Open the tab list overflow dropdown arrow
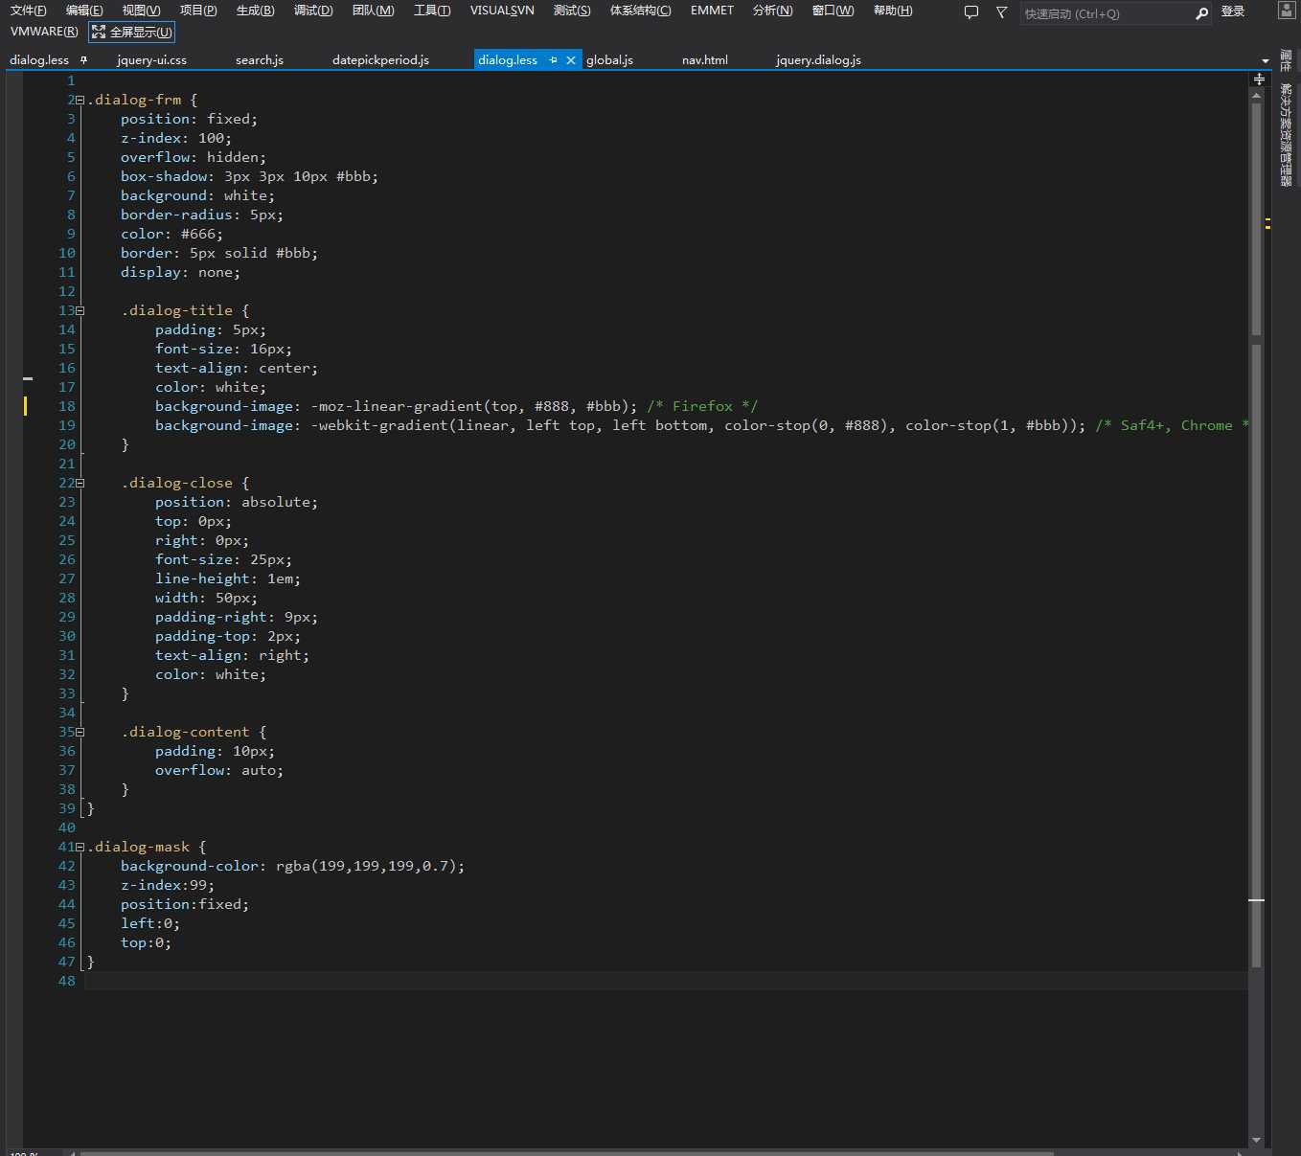 tap(1266, 60)
